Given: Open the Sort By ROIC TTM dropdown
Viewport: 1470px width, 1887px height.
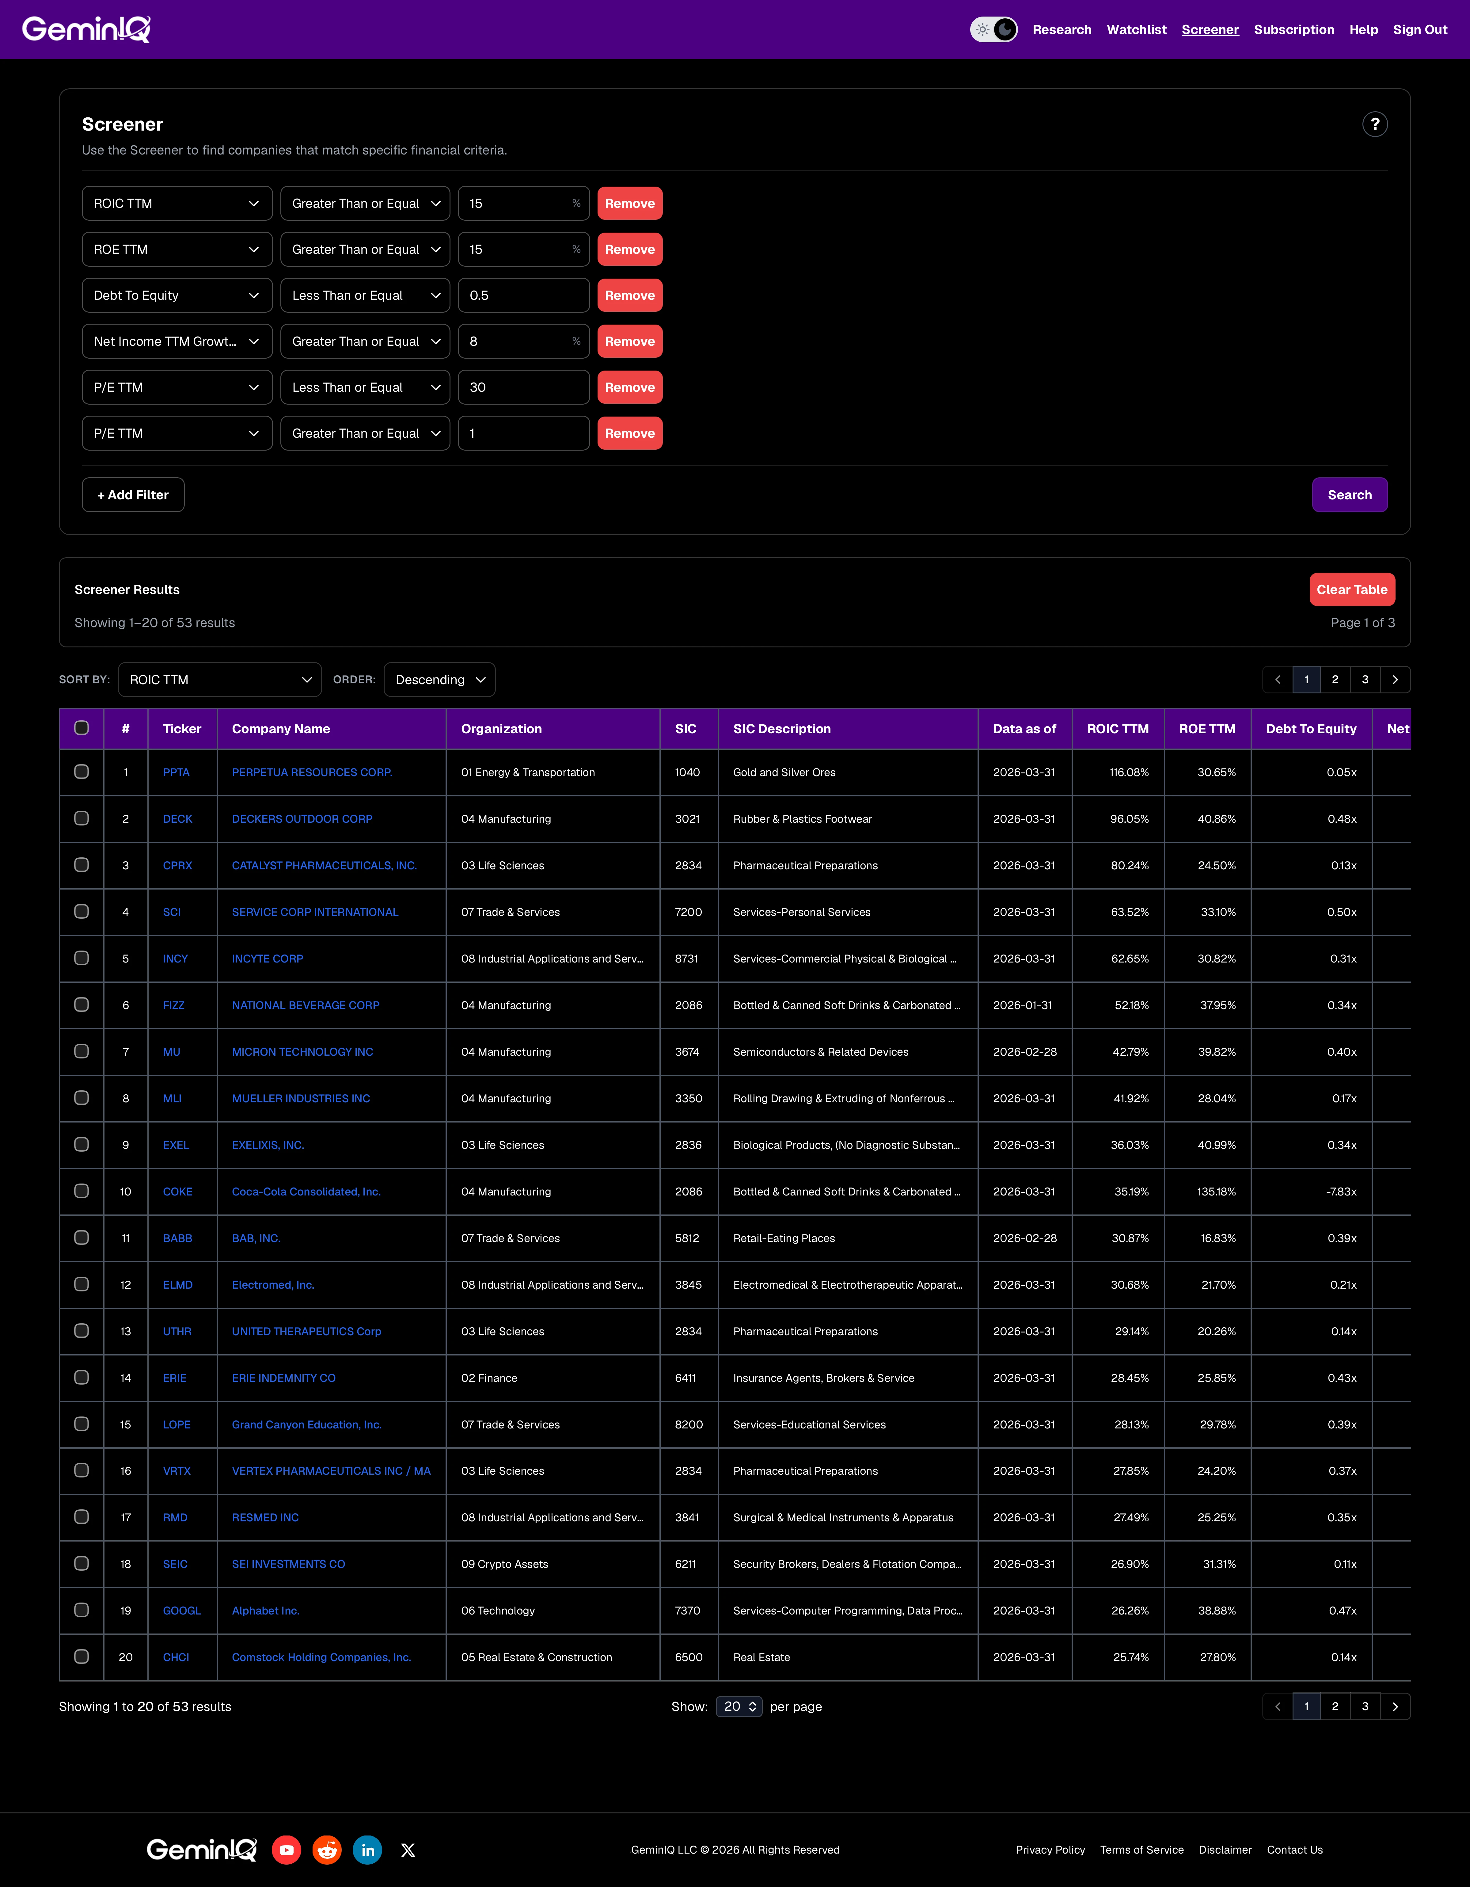Looking at the screenshot, I should pos(220,680).
